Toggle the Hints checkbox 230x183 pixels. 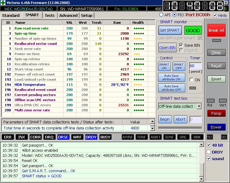point(215,15)
